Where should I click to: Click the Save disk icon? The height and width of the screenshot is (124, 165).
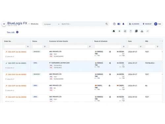(125, 31)
